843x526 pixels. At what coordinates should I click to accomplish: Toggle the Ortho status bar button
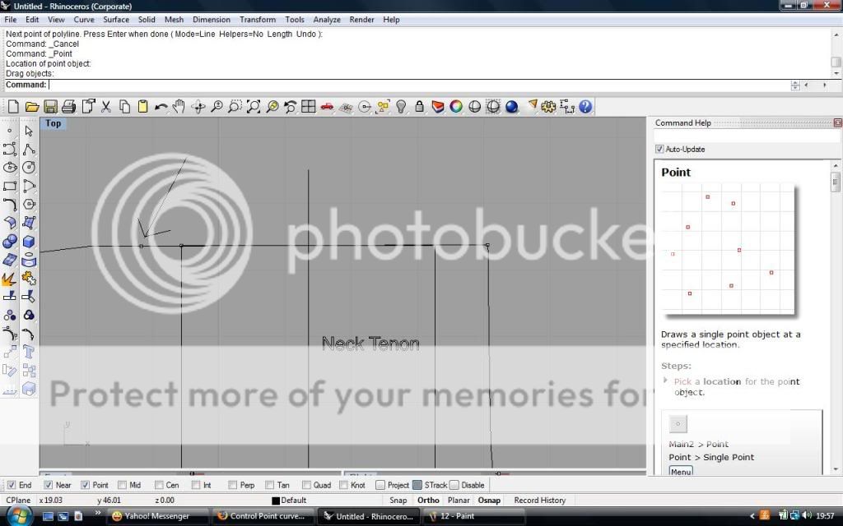[x=428, y=500]
